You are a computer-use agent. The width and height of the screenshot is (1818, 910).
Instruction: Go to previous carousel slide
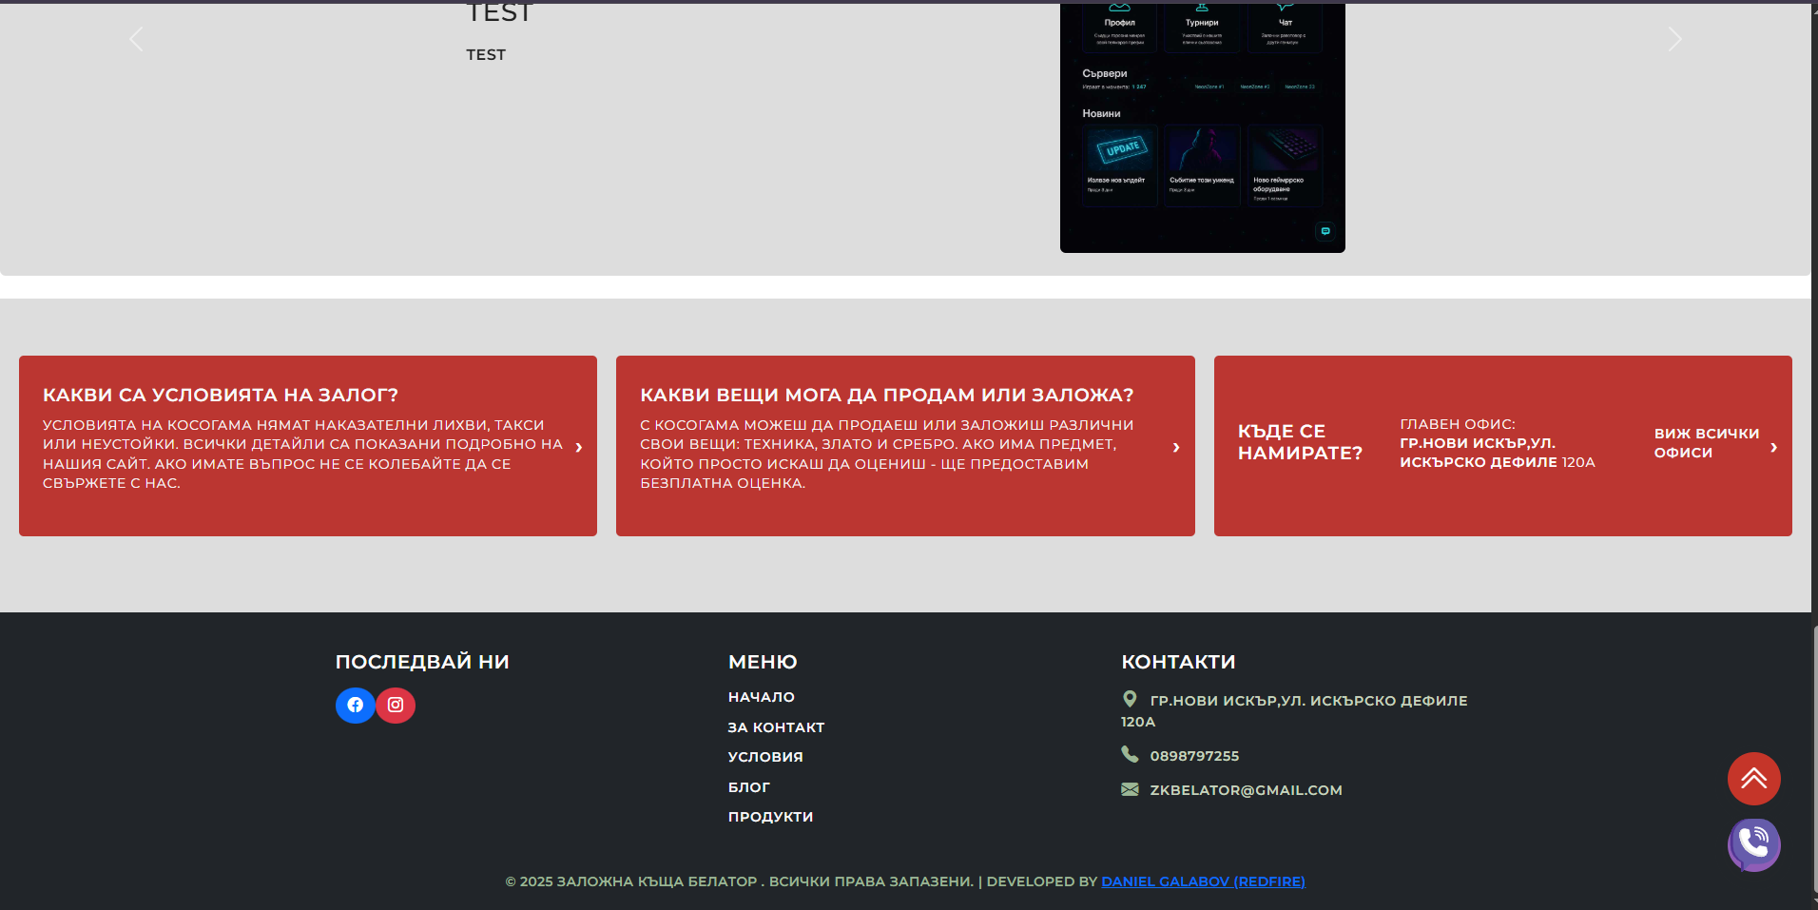(x=136, y=39)
